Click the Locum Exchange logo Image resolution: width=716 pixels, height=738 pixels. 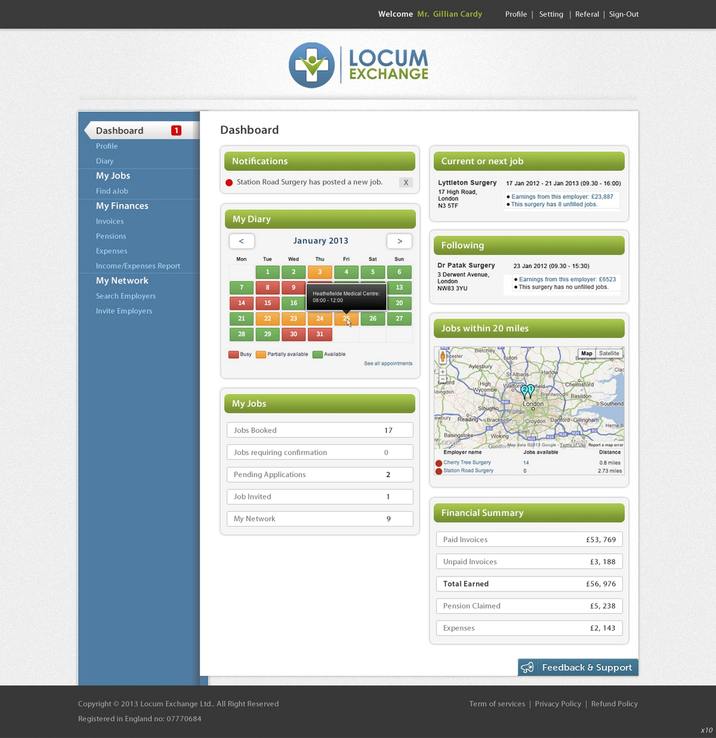tap(358, 65)
